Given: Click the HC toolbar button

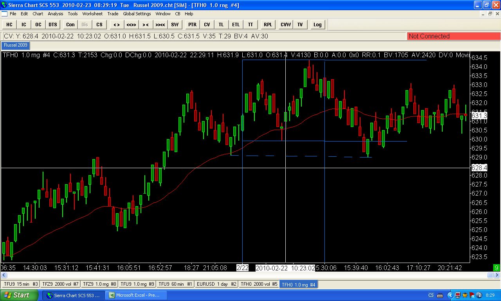Looking at the screenshot, I should [x=9, y=24].
